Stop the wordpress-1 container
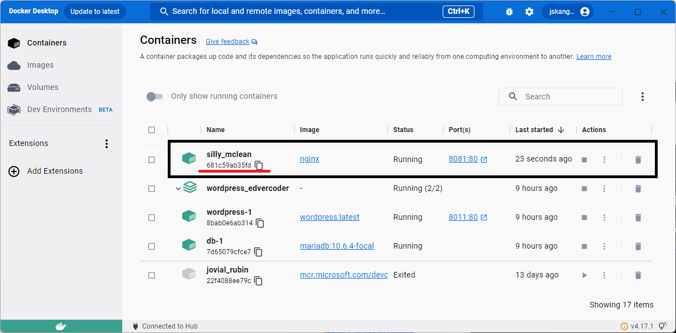The image size is (676, 333). (x=584, y=218)
